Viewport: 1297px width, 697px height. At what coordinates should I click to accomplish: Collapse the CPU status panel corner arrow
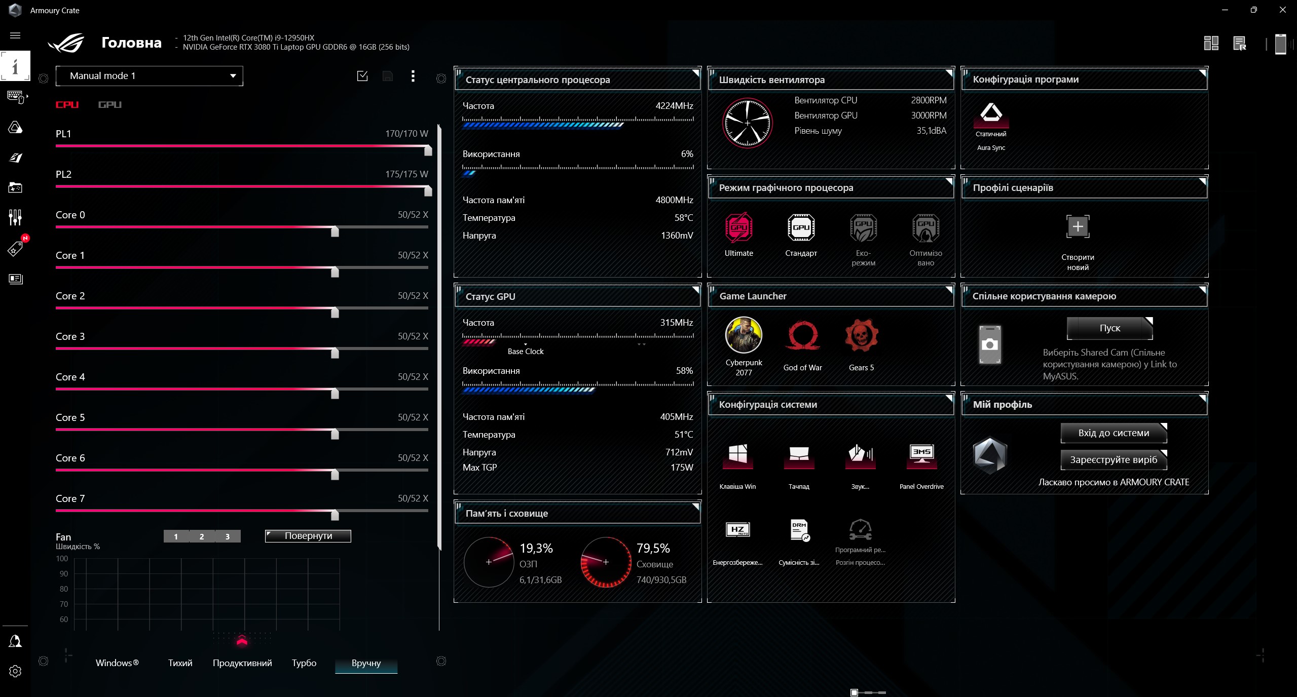pyautogui.click(x=696, y=73)
